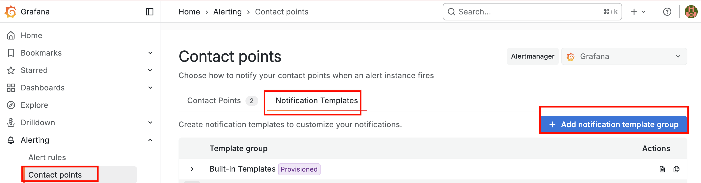Open the user profile avatar

[691, 12]
